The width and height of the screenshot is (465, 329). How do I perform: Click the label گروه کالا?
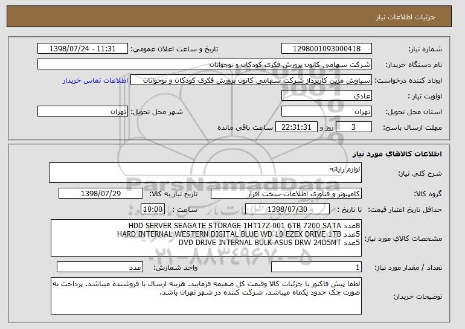[428, 194]
